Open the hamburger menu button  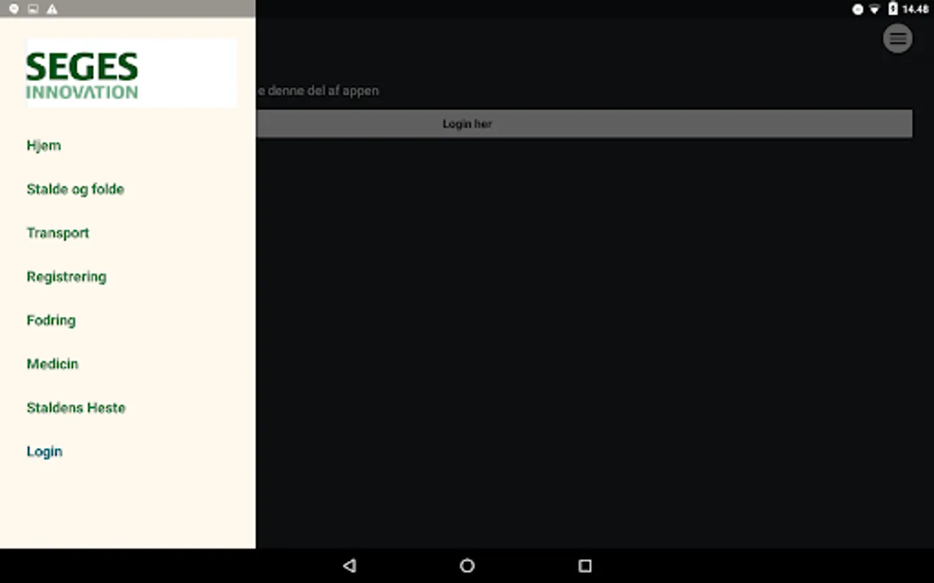point(898,39)
